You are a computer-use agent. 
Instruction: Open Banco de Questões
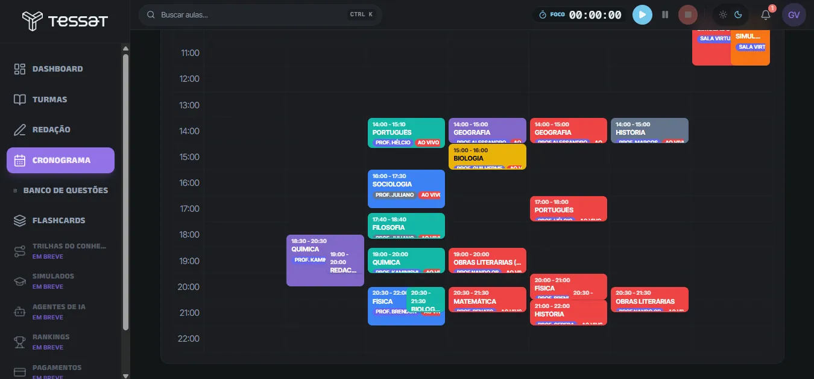pyautogui.click(x=60, y=190)
